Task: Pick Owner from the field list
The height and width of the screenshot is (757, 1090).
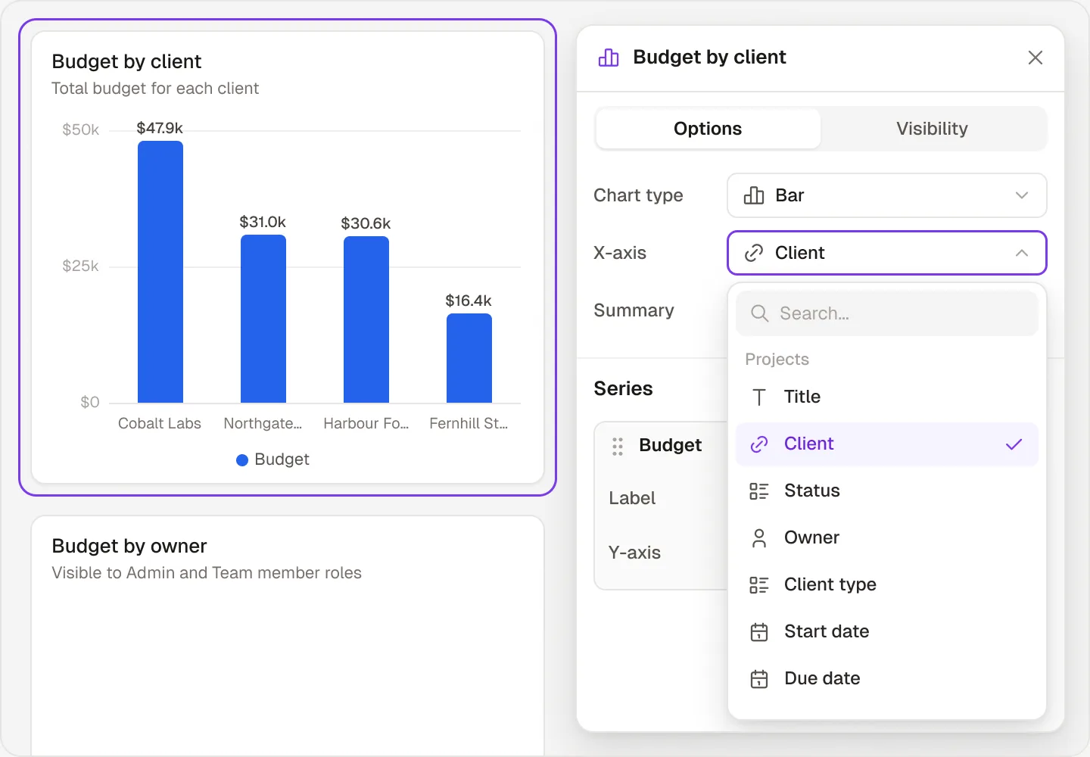Action: 886,537
